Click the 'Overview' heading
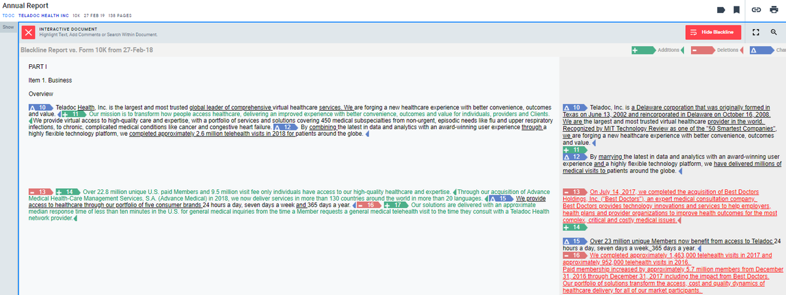This screenshot has width=786, height=295. point(41,94)
